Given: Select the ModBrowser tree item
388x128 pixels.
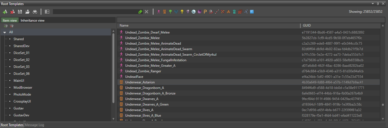Looking at the screenshot, I should tap(23, 88).
